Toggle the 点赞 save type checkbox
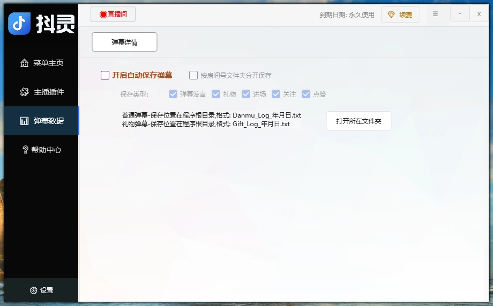 pyautogui.click(x=306, y=94)
